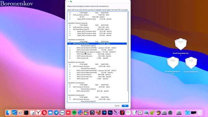The height and width of the screenshot is (117, 208).
Task: Open Photoshop from the dock
Action: click(110, 113)
